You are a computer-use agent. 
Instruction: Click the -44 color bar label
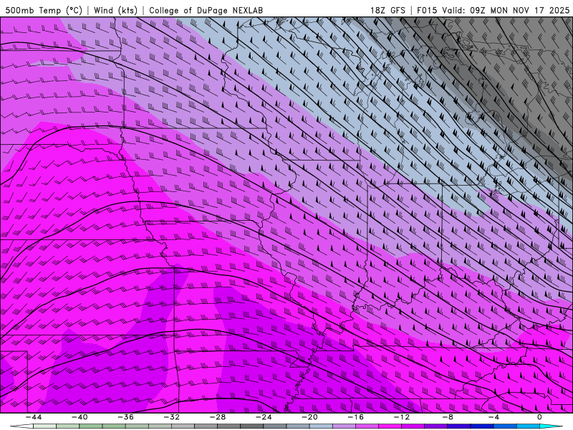[34, 417]
